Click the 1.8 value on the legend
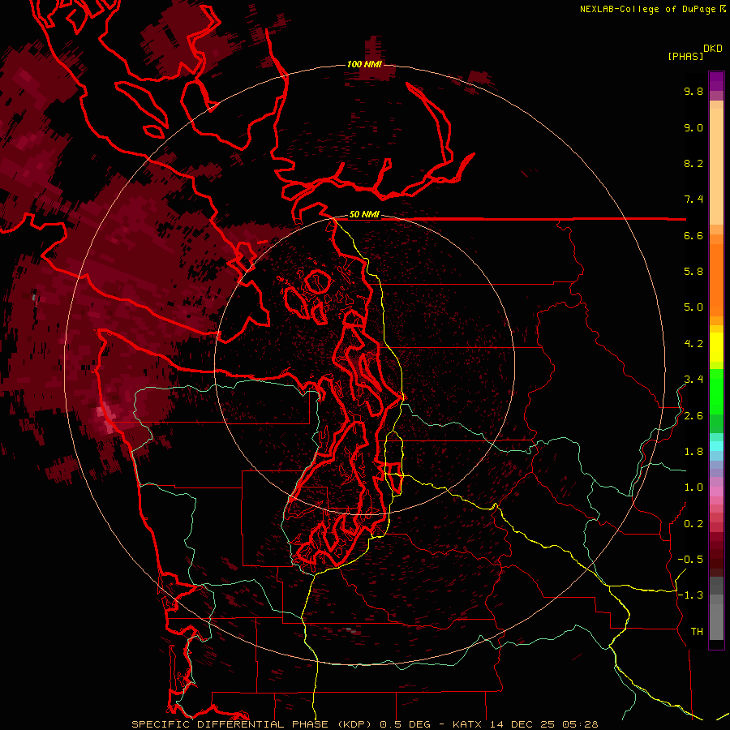This screenshot has height=730, width=730. 693,452
